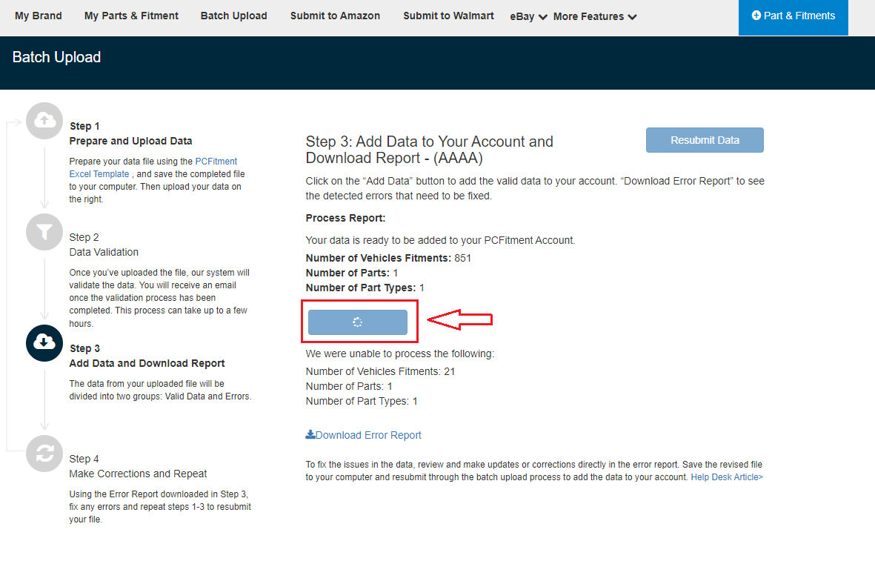Click the Step 2 filter funnel icon
The height and width of the screenshot is (561, 875).
click(44, 232)
